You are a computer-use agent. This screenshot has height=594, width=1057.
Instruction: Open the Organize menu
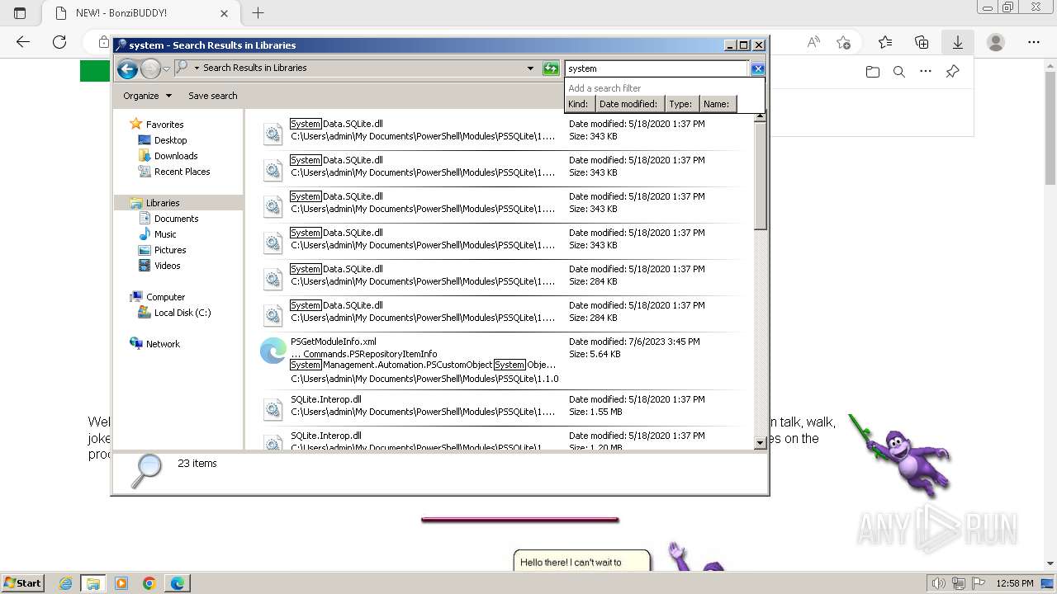[147, 96]
